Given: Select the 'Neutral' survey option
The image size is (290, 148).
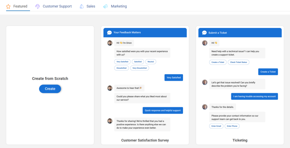Looking at the screenshot, I should coord(150,62).
